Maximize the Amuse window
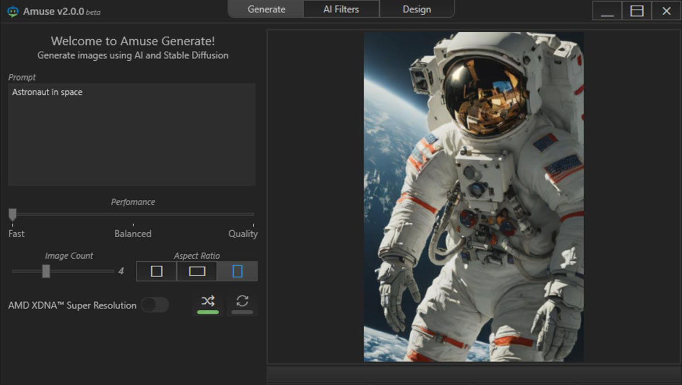Image resolution: width=682 pixels, height=385 pixels. click(x=637, y=10)
